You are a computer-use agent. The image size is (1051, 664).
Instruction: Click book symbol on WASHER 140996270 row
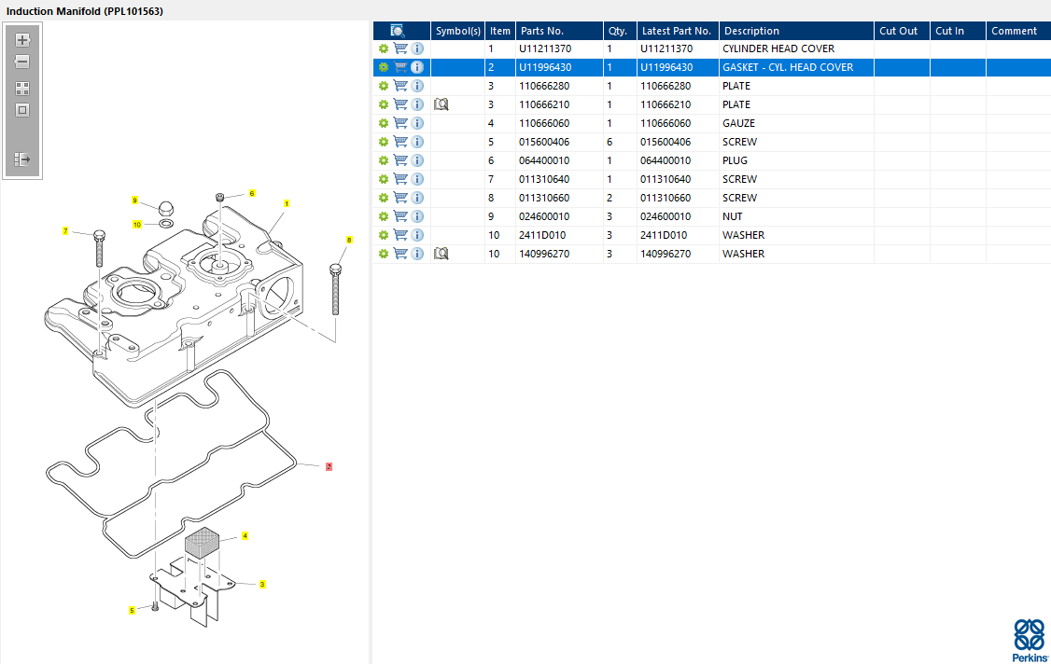click(441, 254)
